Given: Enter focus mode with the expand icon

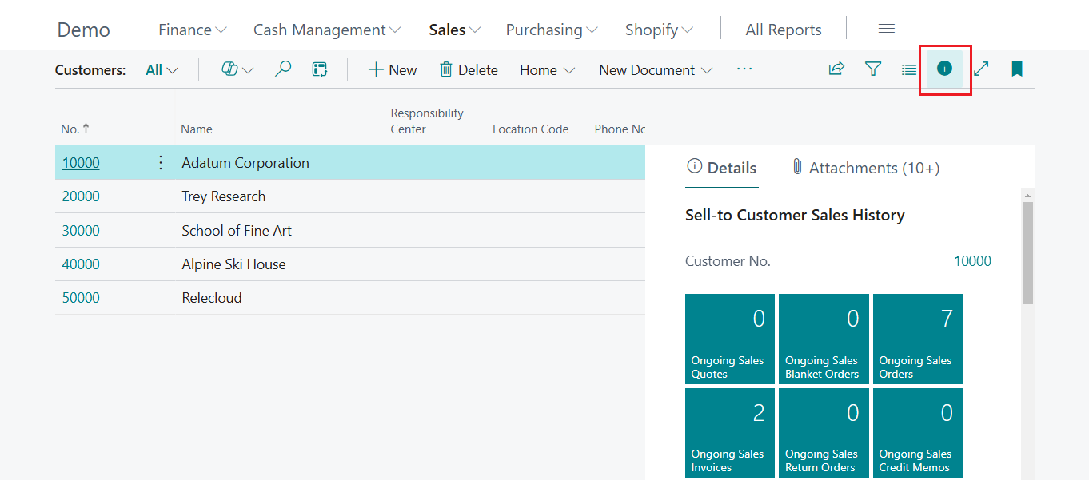Looking at the screenshot, I should [980, 69].
